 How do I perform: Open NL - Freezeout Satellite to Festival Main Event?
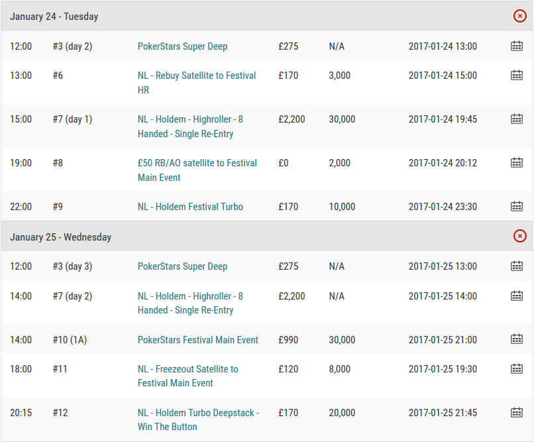tap(188, 376)
